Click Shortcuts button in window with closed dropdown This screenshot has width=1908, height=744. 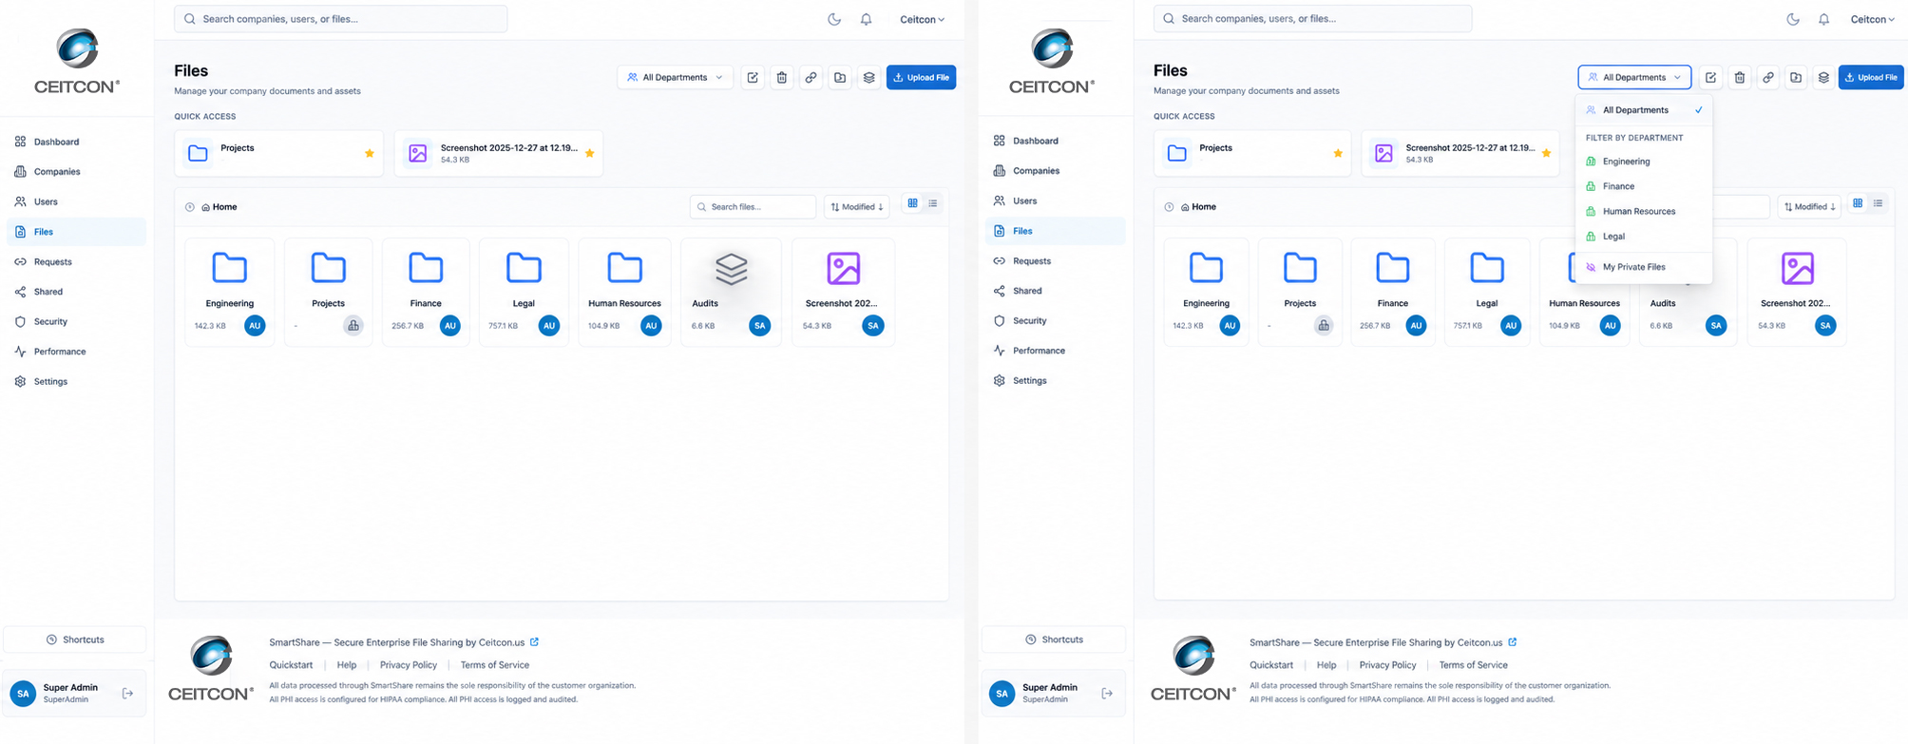click(x=75, y=639)
